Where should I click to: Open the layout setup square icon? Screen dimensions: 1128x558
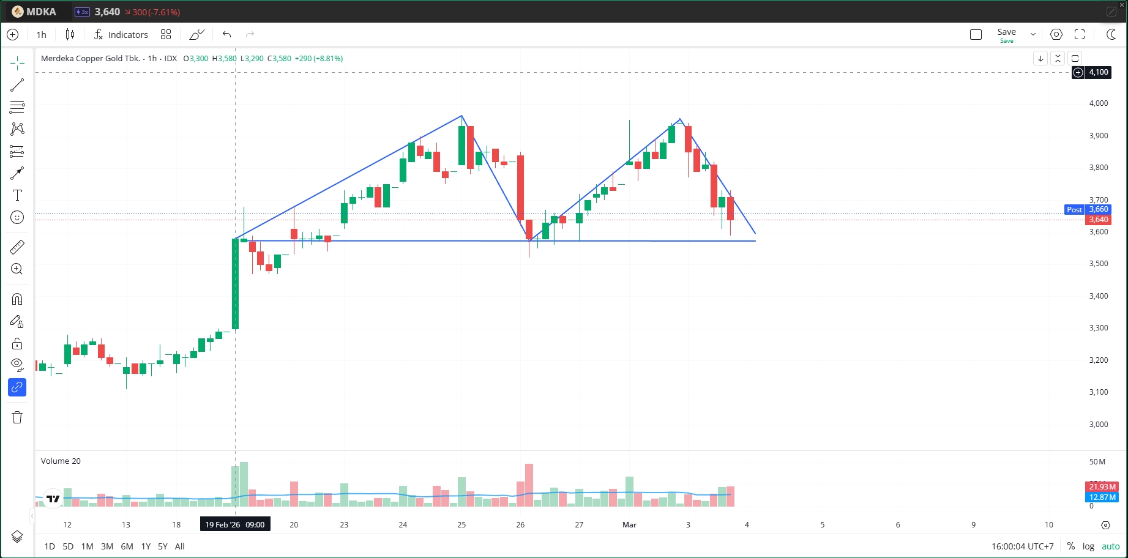pyautogui.click(x=976, y=35)
